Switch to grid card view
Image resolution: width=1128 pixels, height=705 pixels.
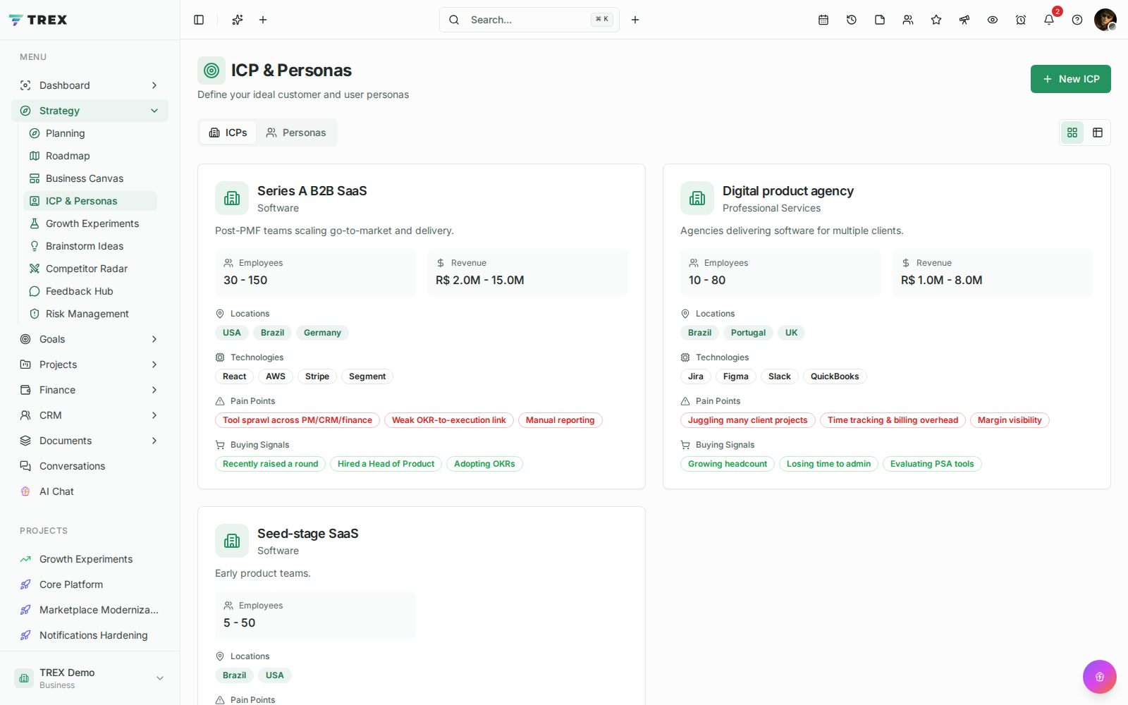pyautogui.click(x=1072, y=133)
